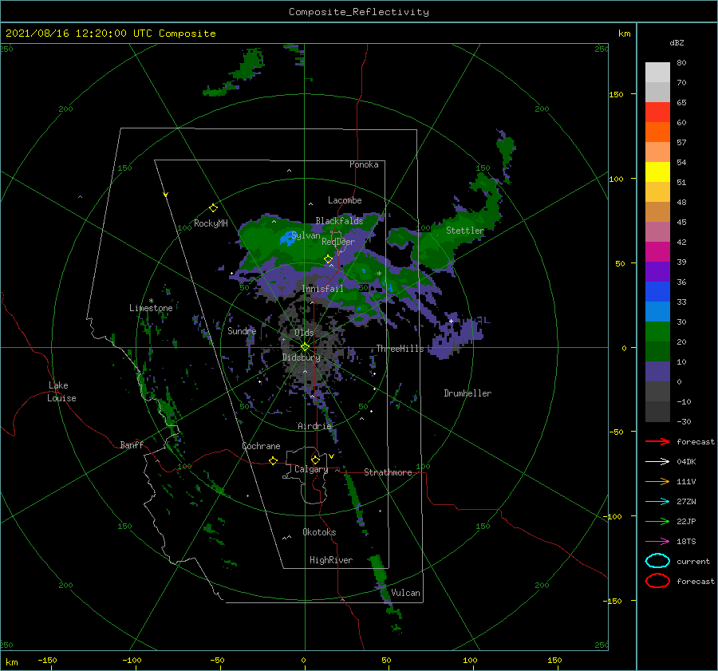Click the Didsbury label
This screenshot has height=671, width=718.
point(301,357)
